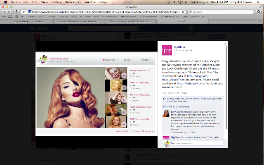Open a new tab with plus button
Image resolution: width=264 pixels, height=165 pixels.
(260, 21)
